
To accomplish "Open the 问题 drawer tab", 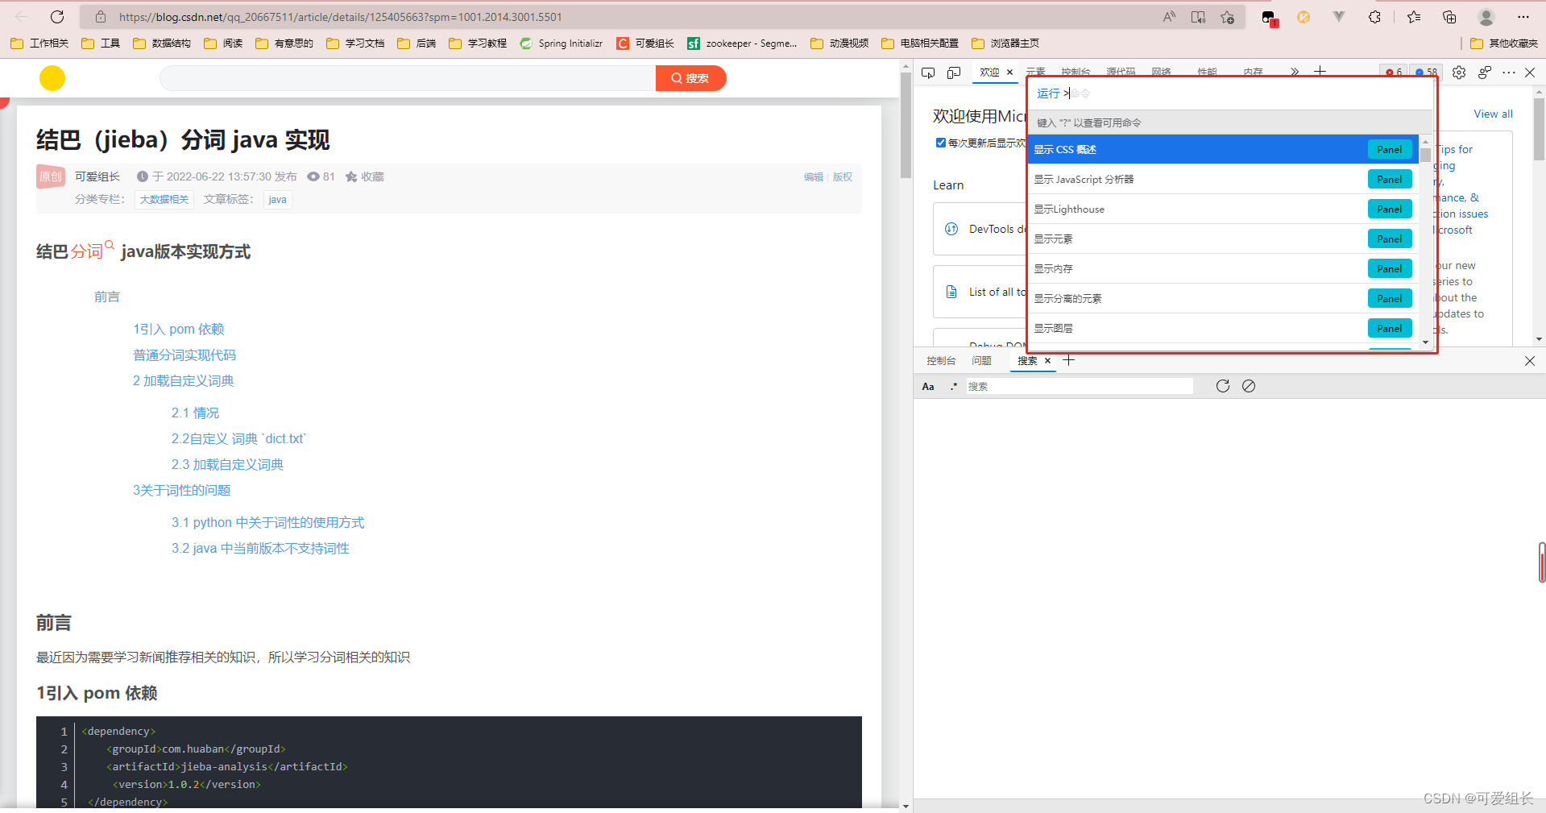I will click(981, 361).
